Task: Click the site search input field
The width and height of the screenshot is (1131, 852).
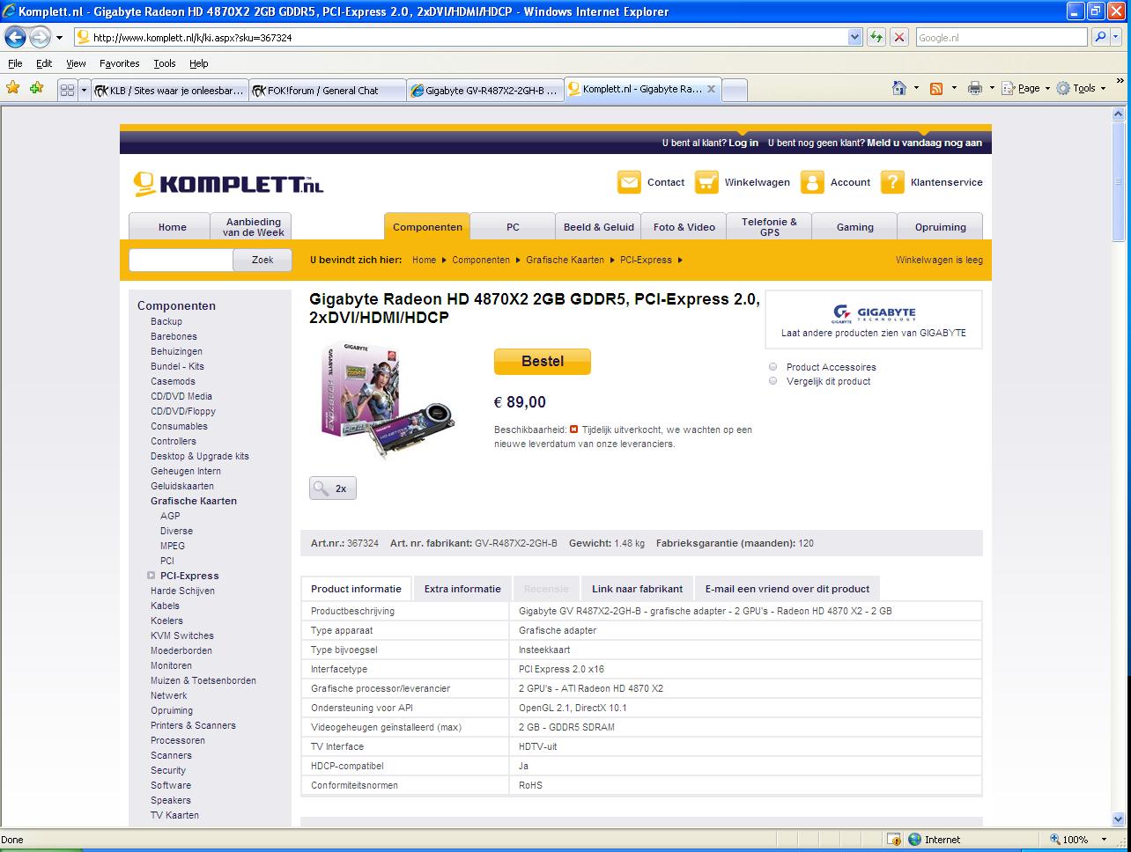Action: coord(181,260)
